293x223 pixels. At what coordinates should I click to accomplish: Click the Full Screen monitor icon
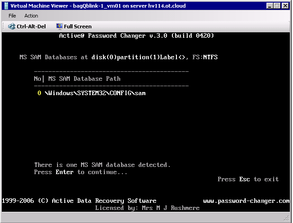(x=59, y=26)
